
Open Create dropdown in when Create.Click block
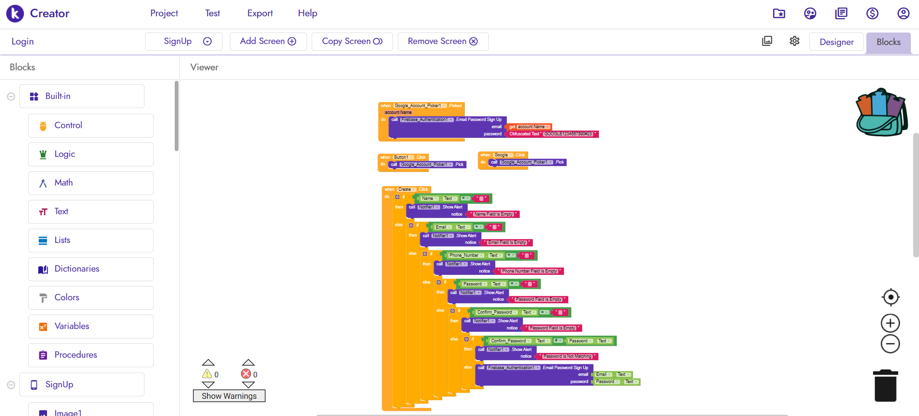click(406, 189)
